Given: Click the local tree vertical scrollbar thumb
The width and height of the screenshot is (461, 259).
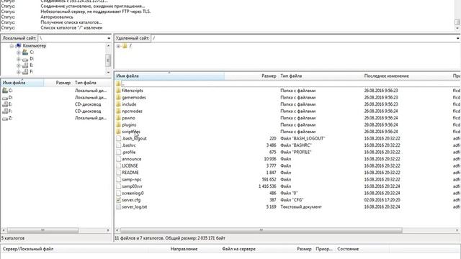Looking at the screenshot, I should coord(108,60).
